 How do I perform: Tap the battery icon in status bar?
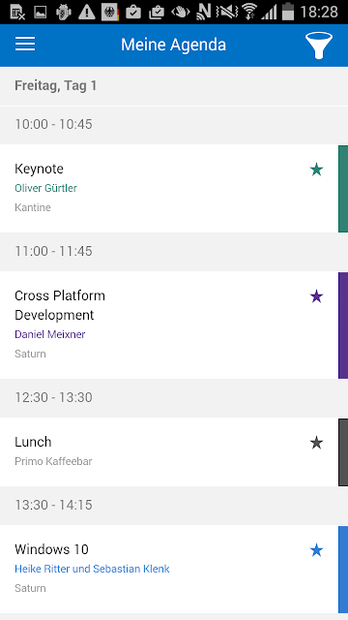click(x=288, y=11)
